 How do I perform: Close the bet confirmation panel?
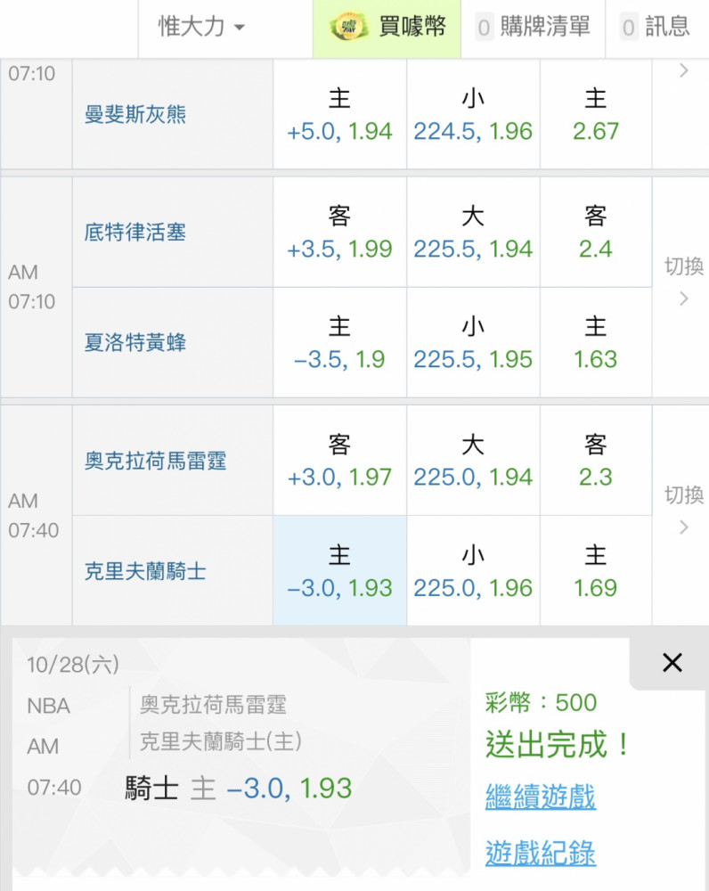(672, 663)
